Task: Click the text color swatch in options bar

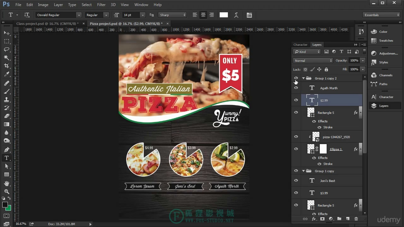Action: click(x=224, y=15)
